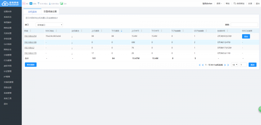Open the 所有接口 interface dropdown

49,25
